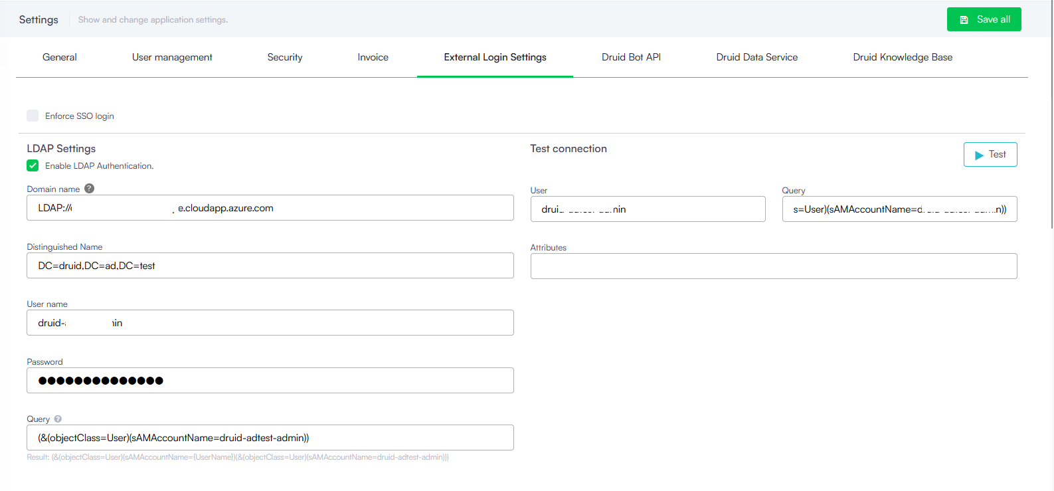Switch to Druid Data Service tab
Image resolution: width=1054 pixels, height=491 pixels.
756,57
